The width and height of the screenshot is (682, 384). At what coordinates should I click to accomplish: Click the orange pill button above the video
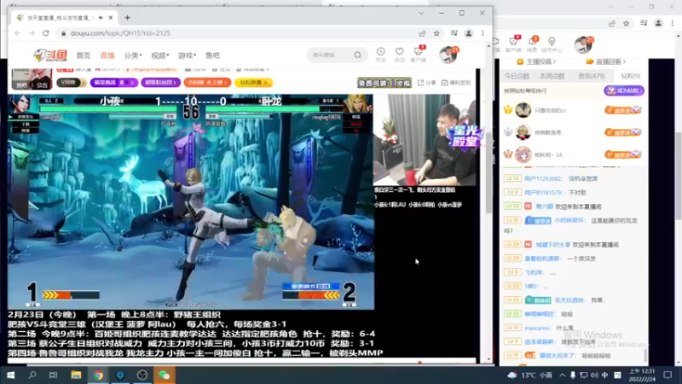pyautogui.click(x=207, y=82)
